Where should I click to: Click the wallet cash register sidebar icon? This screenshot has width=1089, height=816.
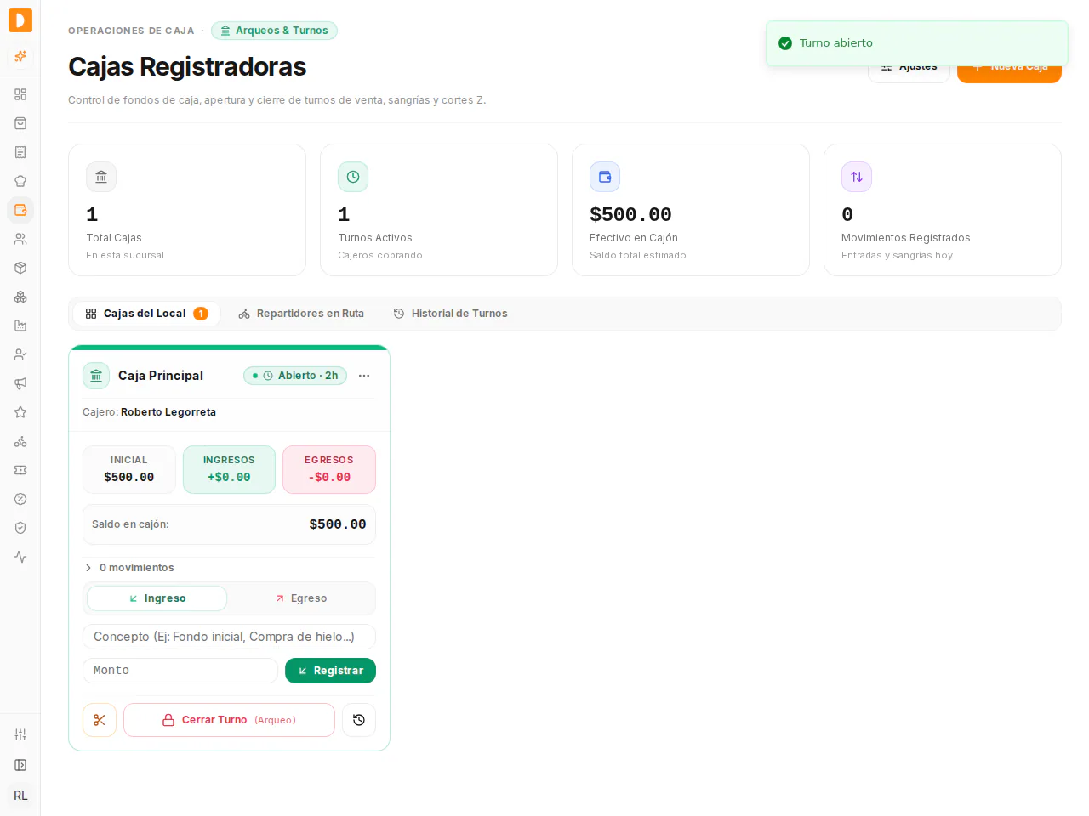coord(20,210)
